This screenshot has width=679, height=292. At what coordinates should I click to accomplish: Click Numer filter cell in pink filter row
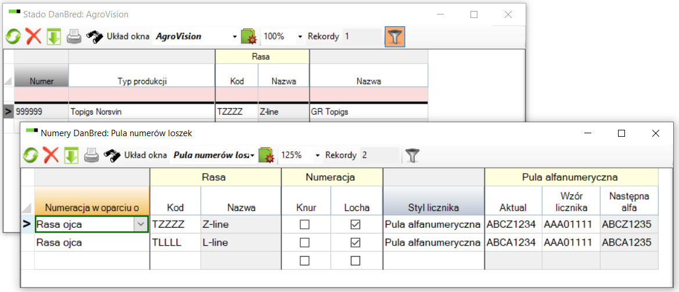tap(41, 94)
